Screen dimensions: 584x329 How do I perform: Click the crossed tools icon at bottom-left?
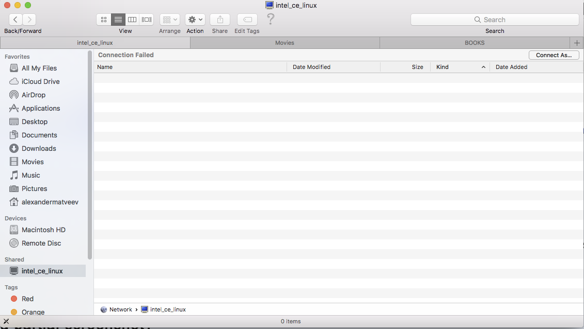pyautogui.click(x=6, y=321)
